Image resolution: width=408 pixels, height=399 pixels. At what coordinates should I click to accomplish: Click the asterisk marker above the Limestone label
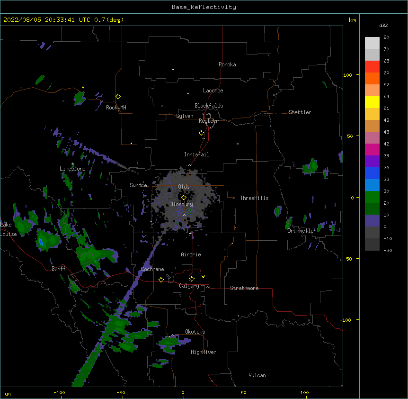[73, 164]
